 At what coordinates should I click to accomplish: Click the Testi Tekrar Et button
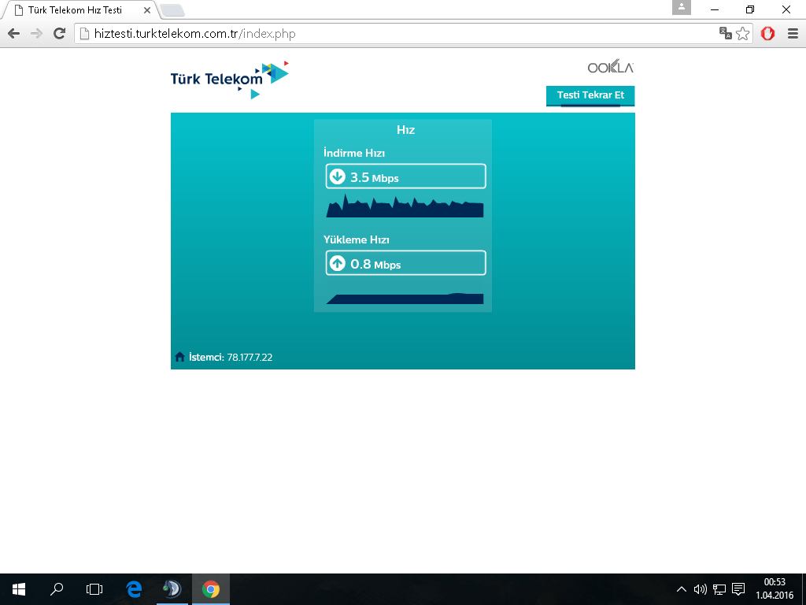pyautogui.click(x=590, y=95)
